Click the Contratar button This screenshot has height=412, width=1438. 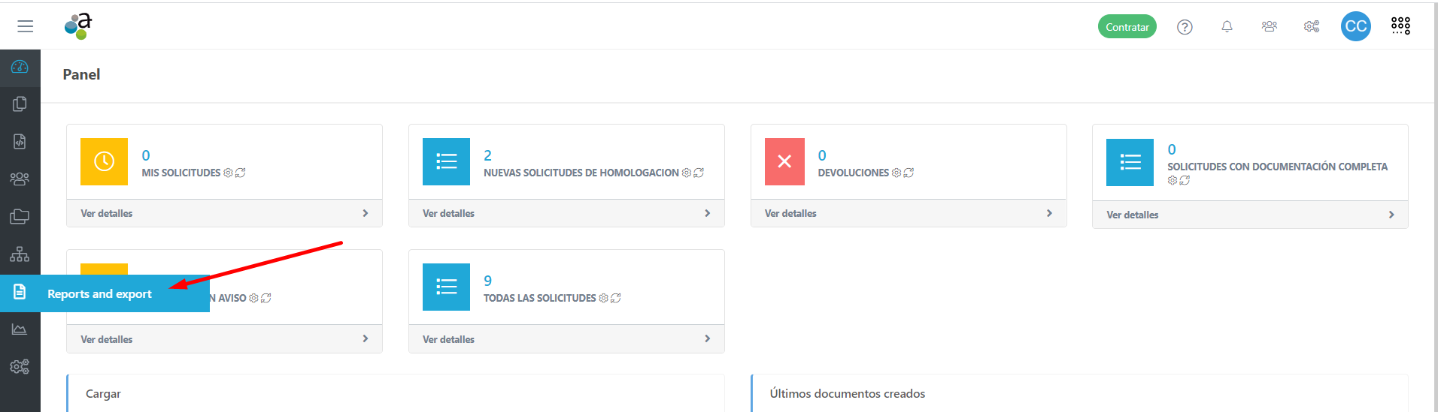click(x=1127, y=27)
